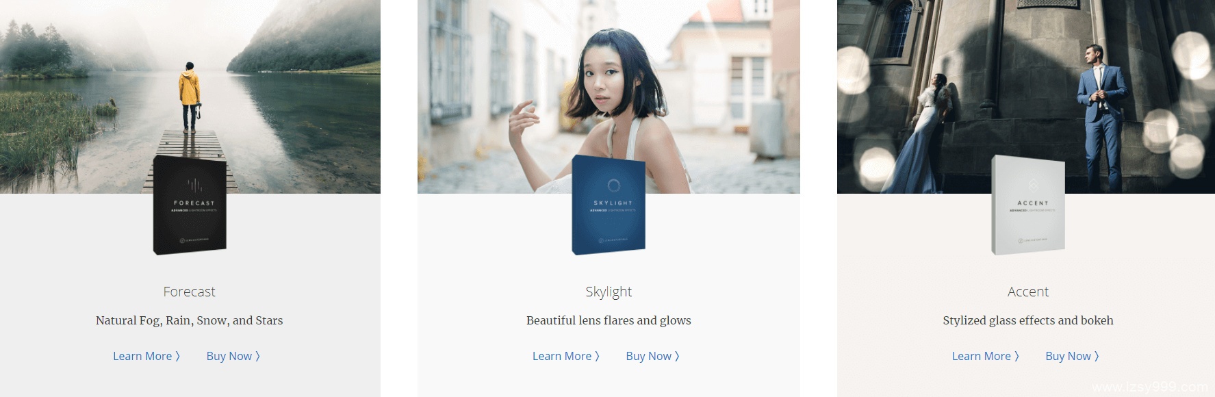Open Learn More for Skylight
This screenshot has width=1215, height=397.
pyautogui.click(x=566, y=356)
